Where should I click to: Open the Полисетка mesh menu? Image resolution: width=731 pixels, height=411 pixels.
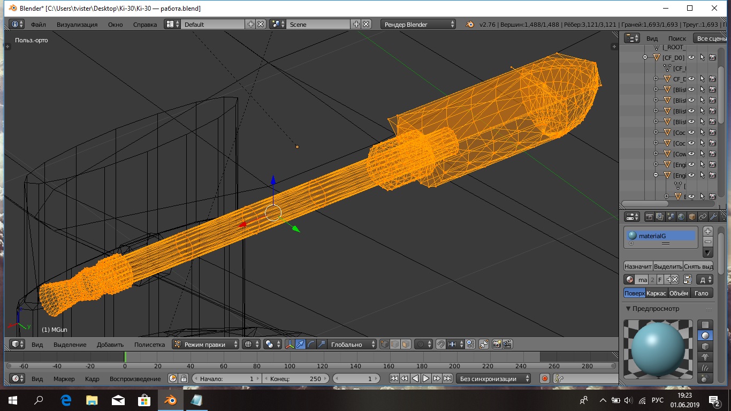tap(149, 345)
